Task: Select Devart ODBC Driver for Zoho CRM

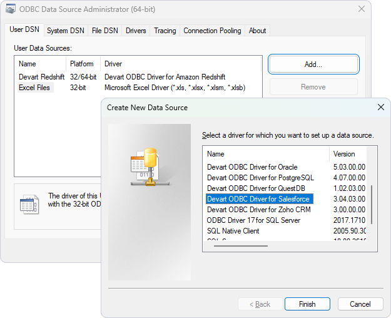Action: click(x=259, y=210)
